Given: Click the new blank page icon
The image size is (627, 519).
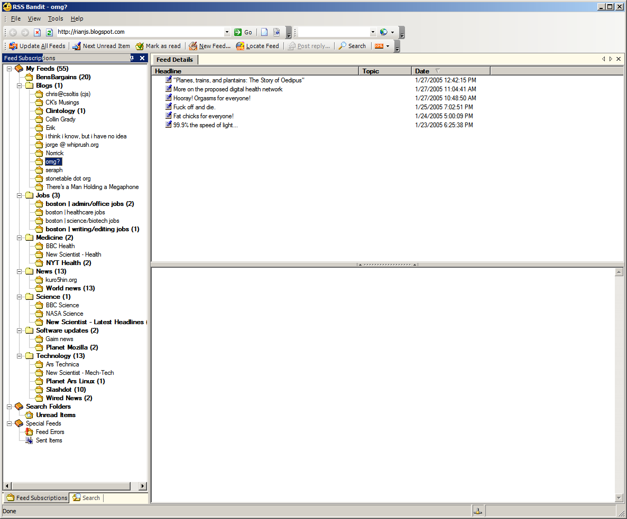Looking at the screenshot, I should point(264,32).
